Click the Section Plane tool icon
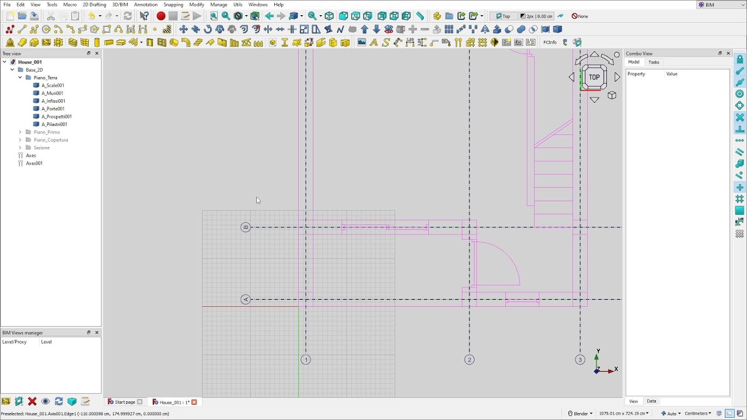Image resolution: width=747 pixels, height=420 pixels. click(494, 43)
